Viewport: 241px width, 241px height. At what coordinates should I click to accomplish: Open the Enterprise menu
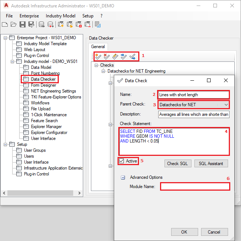click(29, 16)
